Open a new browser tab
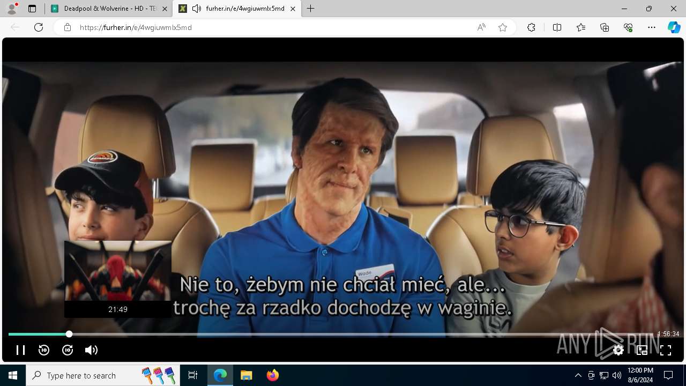Screen dimensions: 686x386 [311, 9]
